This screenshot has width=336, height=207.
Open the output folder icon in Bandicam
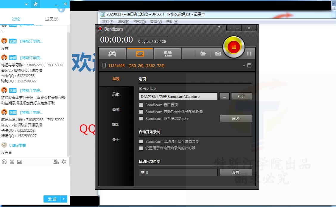203,53
